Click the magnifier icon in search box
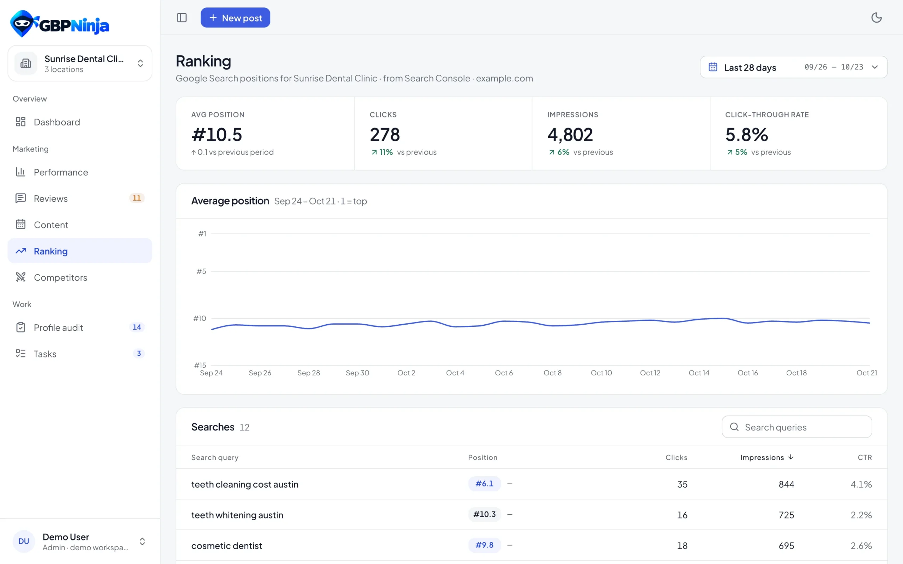This screenshot has width=903, height=564. (x=734, y=427)
